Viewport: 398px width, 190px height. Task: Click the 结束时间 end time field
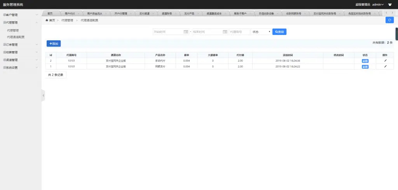coord(210,32)
